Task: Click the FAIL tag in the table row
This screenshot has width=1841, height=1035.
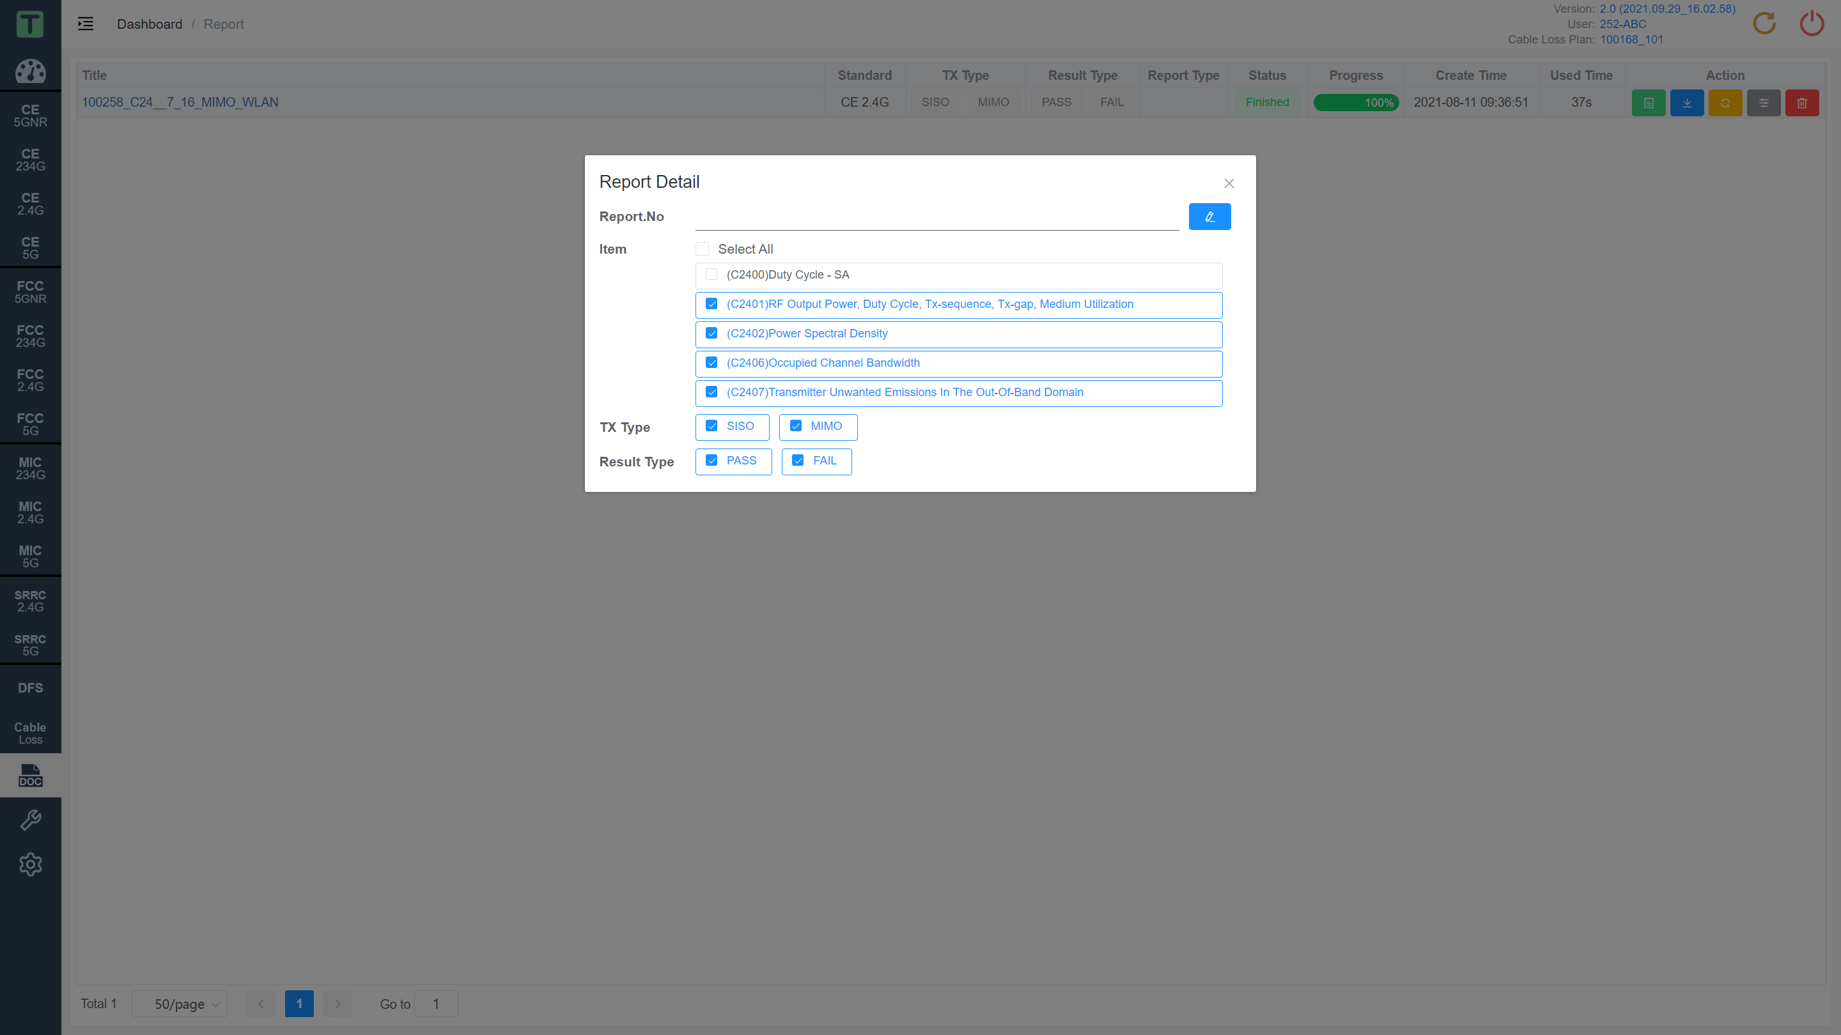Action: [x=1112, y=102]
